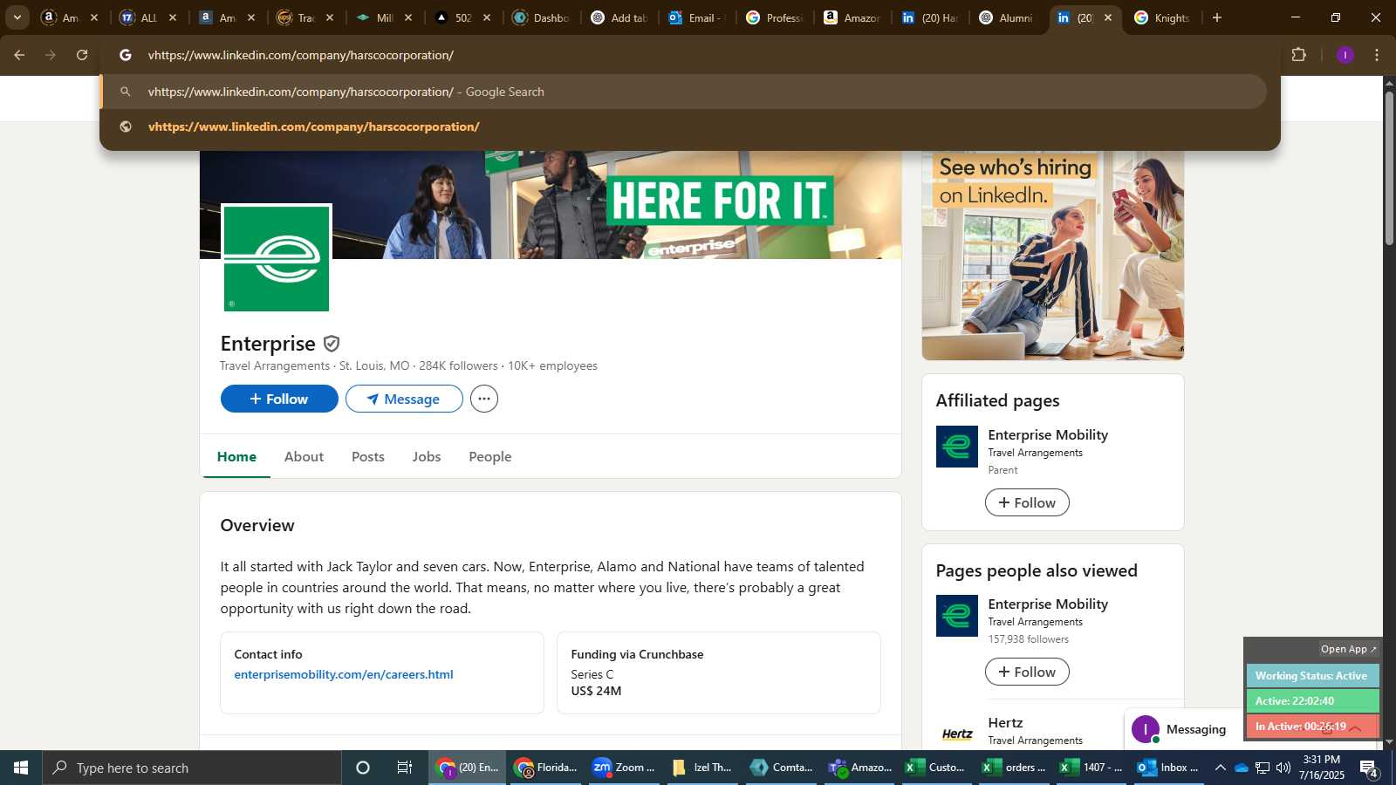1396x785 pixels.
Task: Open Teams Amazo... taskbar item
Action: pos(859,768)
